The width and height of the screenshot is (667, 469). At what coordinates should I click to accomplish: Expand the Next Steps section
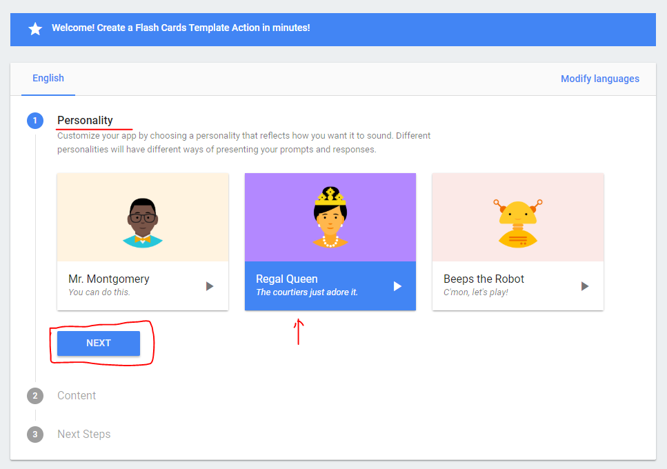(x=84, y=434)
